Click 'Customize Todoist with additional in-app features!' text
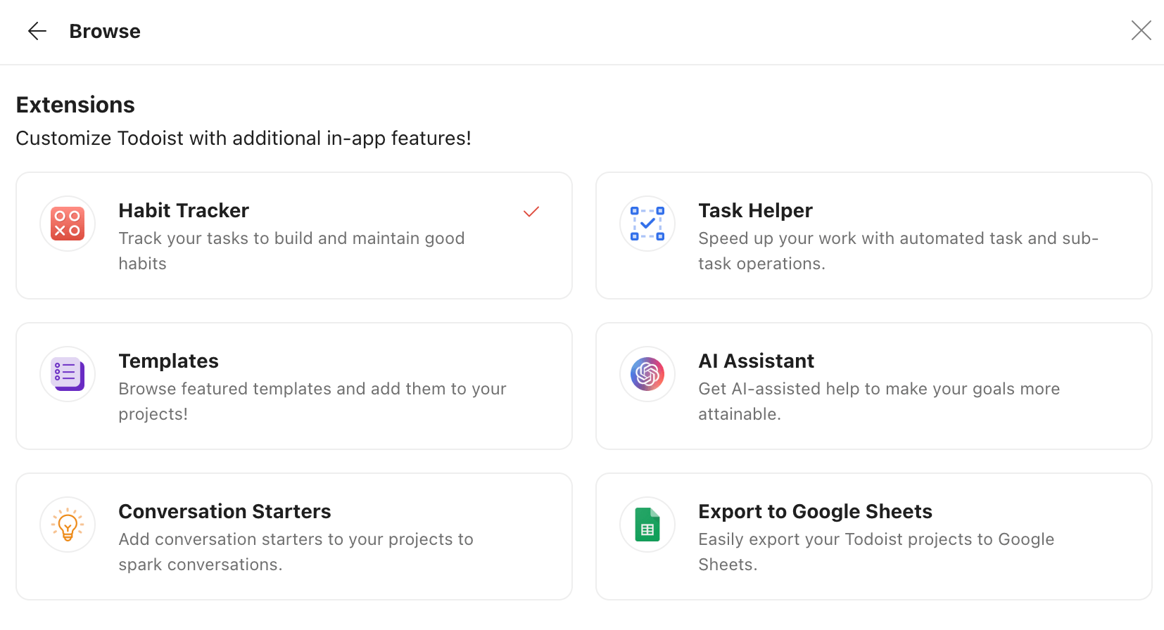The width and height of the screenshot is (1164, 630). tap(243, 138)
